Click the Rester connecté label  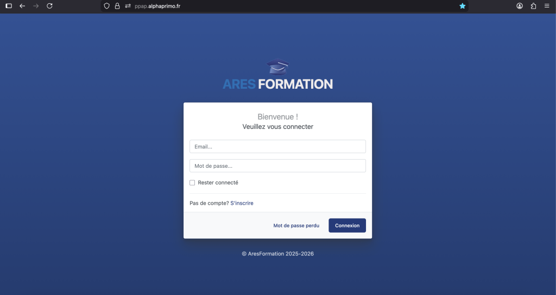pyautogui.click(x=218, y=183)
